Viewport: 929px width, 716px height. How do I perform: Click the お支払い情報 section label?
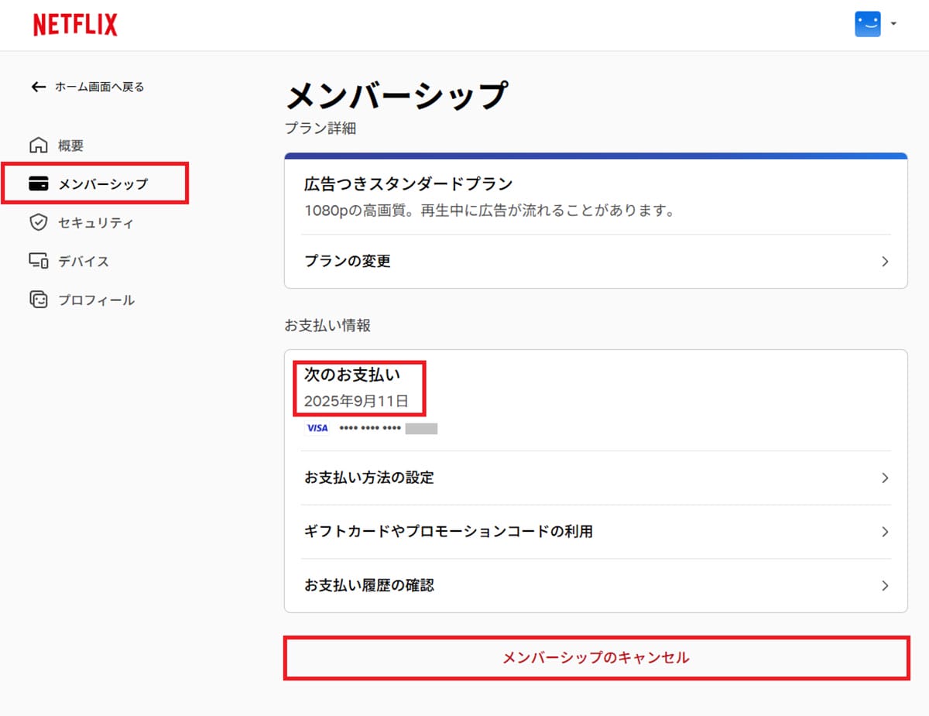(327, 326)
